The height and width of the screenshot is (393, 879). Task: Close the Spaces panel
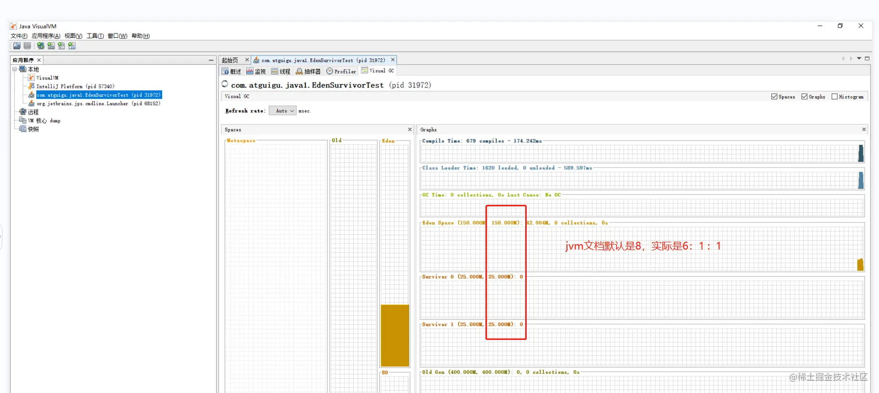410,130
